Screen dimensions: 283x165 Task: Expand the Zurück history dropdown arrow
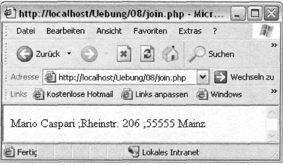69,54
